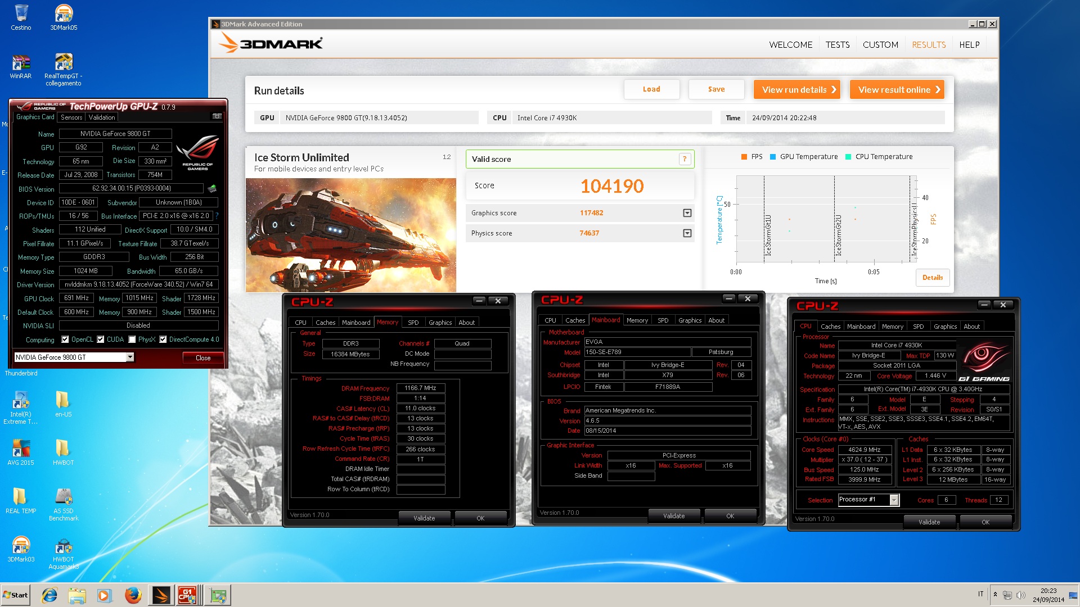This screenshot has height=607, width=1080.
Task: Click the GPU-Z screenshot camera icon
Action: (x=217, y=116)
